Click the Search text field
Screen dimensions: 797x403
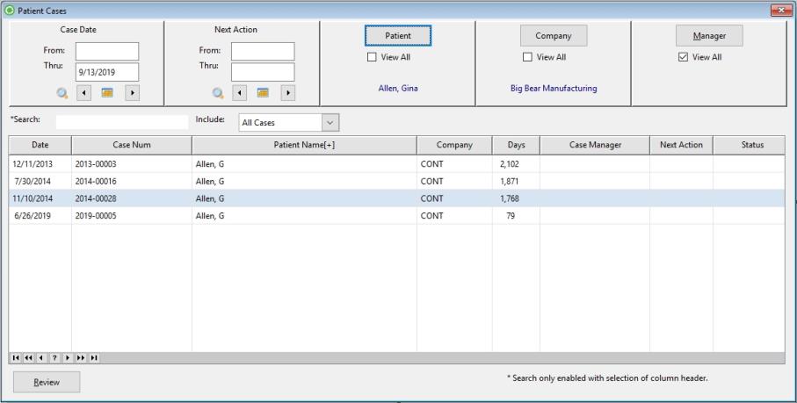tap(122, 122)
